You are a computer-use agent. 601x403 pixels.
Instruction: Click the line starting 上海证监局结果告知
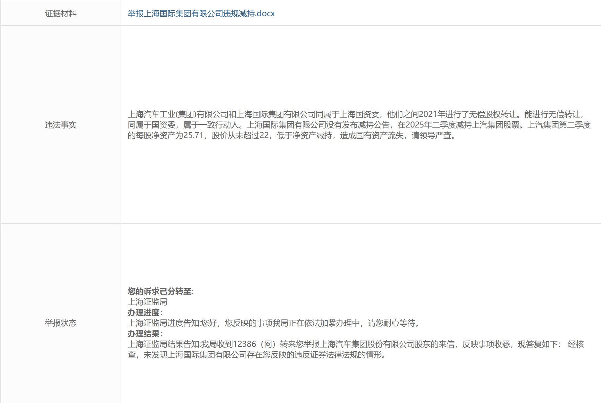pos(356,344)
